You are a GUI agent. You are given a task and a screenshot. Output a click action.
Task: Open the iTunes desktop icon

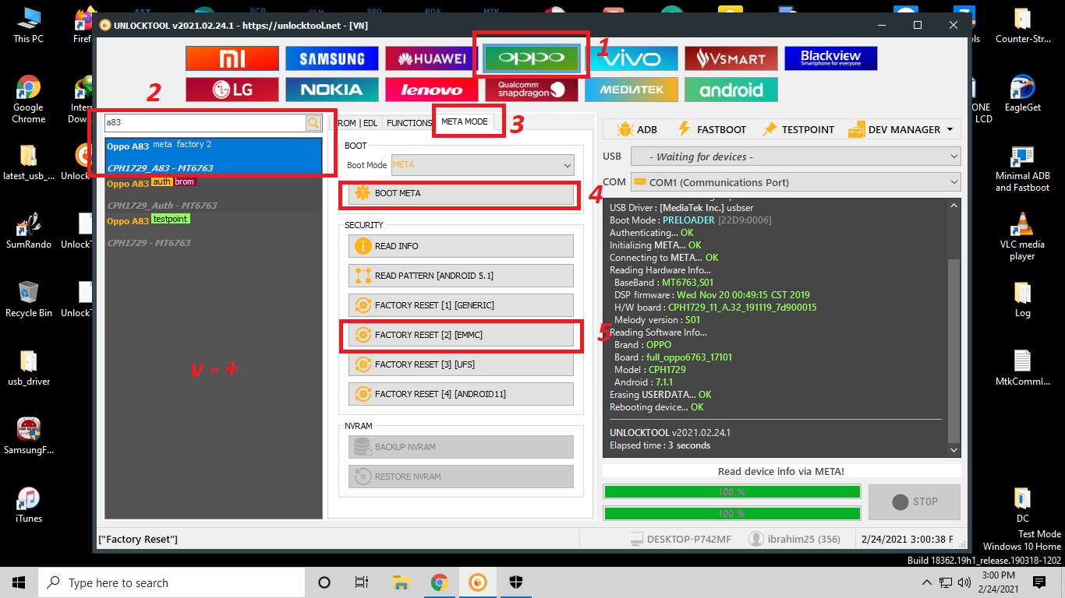[x=28, y=505]
